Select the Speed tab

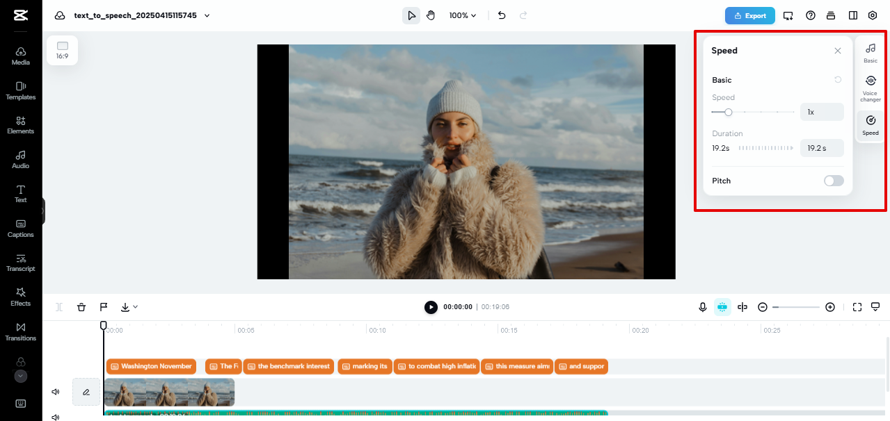tap(871, 125)
